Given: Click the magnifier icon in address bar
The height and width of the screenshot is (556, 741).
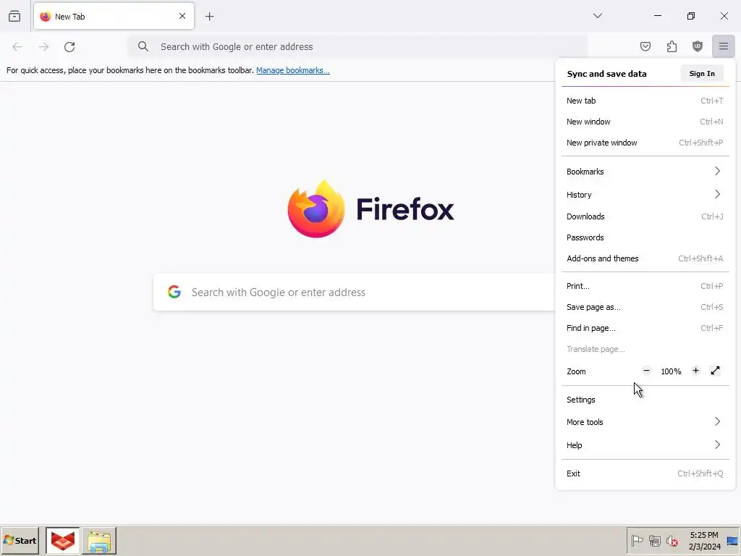Looking at the screenshot, I should tap(143, 46).
